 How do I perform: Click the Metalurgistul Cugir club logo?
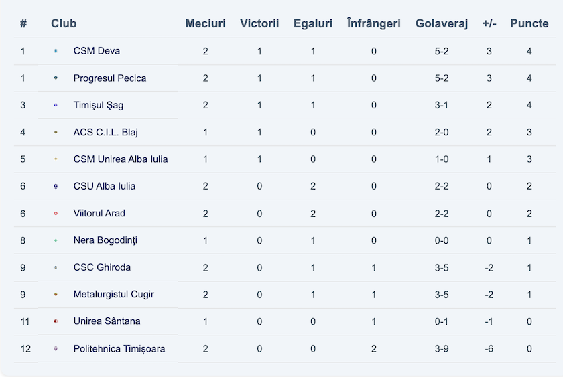click(56, 294)
